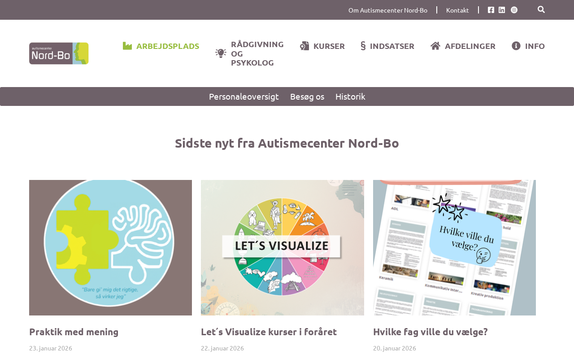Screen dimensions: 574x359
Task: Click the Nord-Bo logo
Action: (59, 53)
